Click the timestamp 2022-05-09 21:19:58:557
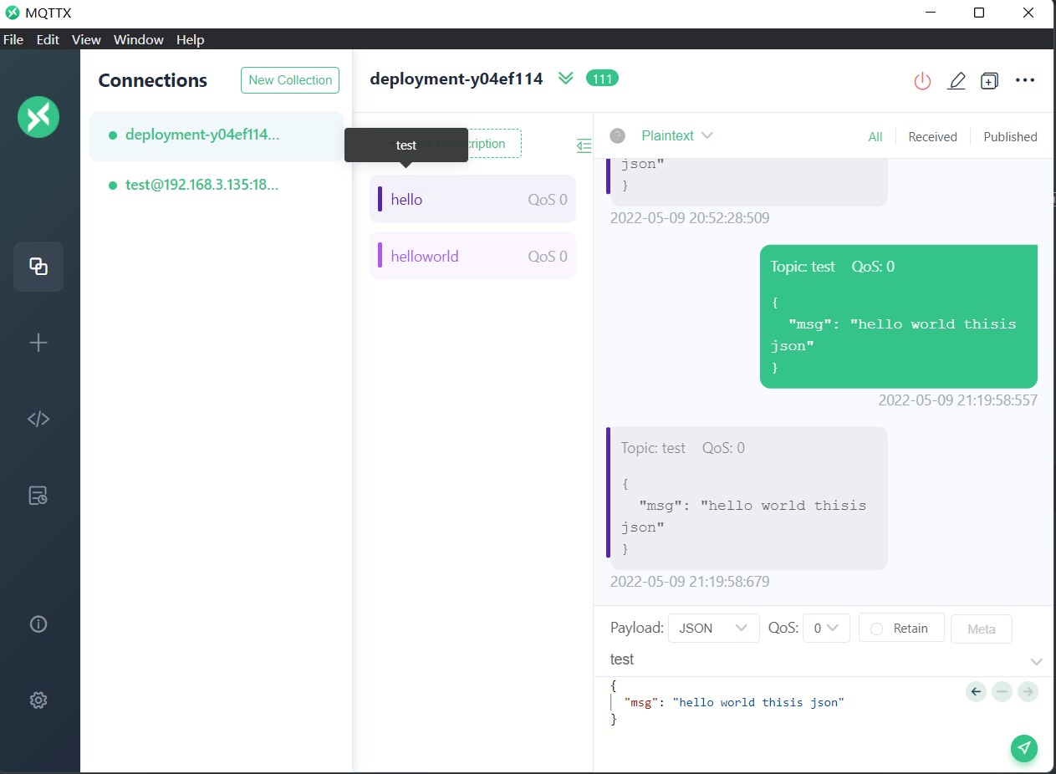The width and height of the screenshot is (1056, 774). pyautogui.click(x=957, y=400)
